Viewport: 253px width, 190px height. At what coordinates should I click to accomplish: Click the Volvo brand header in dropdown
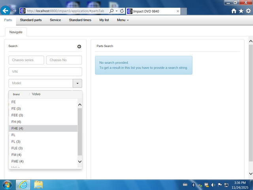[x=36, y=94]
